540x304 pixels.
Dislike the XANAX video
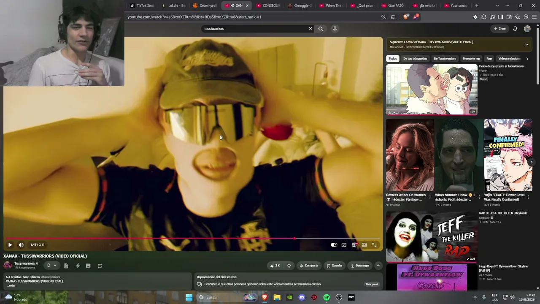289,266
